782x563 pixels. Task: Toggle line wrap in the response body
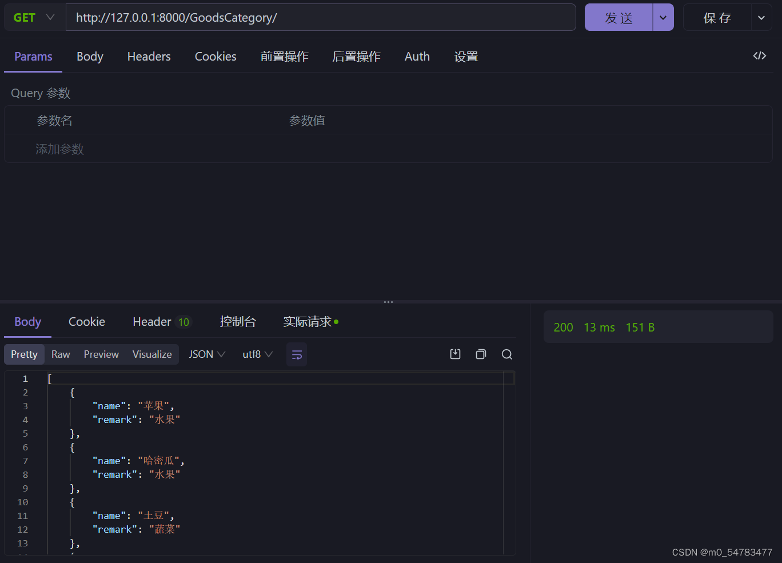[x=297, y=354]
